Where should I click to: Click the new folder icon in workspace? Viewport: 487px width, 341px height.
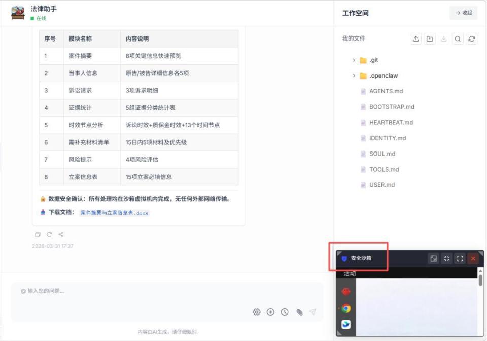pyautogui.click(x=430, y=39)
